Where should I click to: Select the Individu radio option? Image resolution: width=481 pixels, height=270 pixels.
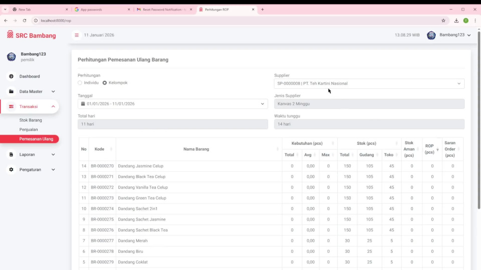coord(80,83)
